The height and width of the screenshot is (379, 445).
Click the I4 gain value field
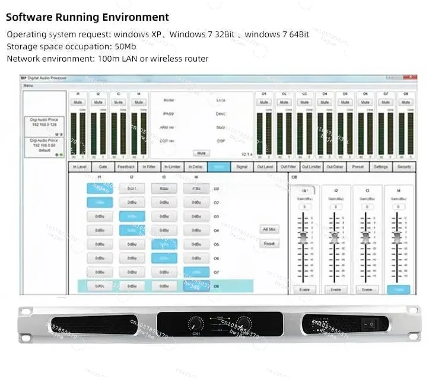click(398, 207)
